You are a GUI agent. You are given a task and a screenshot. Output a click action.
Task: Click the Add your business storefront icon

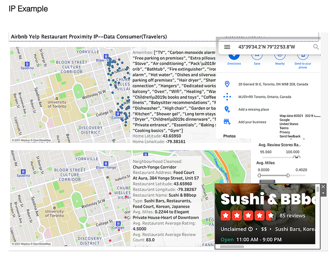coord(227,122)
